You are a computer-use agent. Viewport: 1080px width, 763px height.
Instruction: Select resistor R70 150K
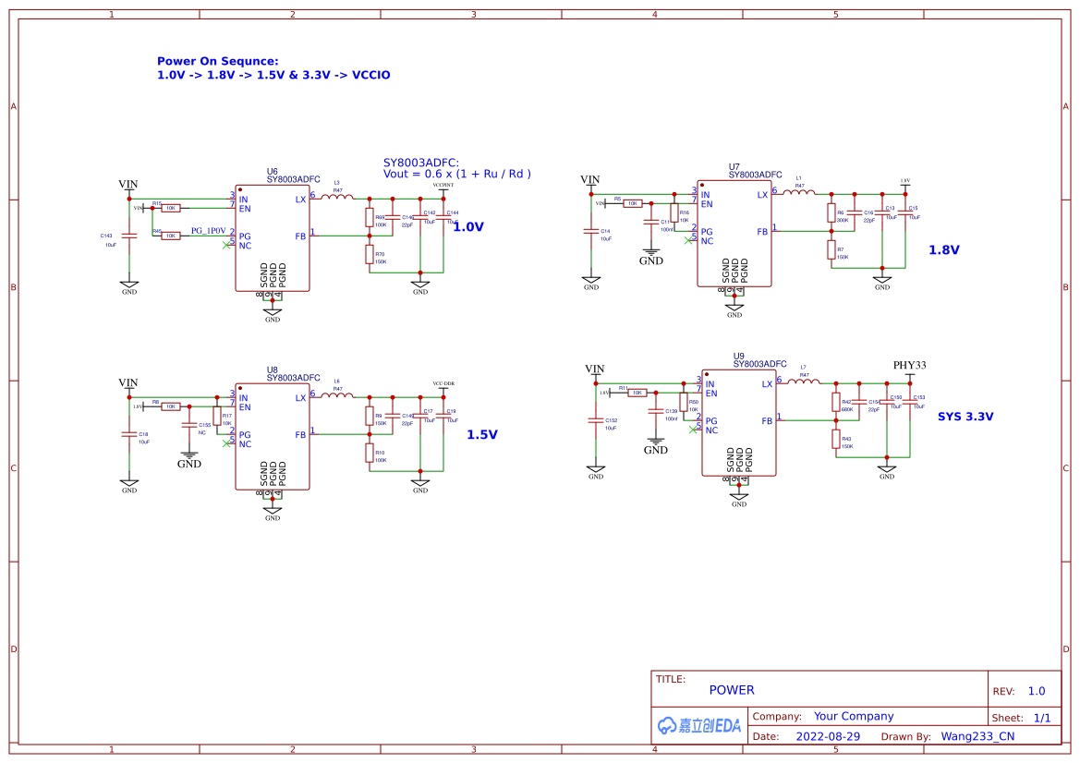coord(370,255)
